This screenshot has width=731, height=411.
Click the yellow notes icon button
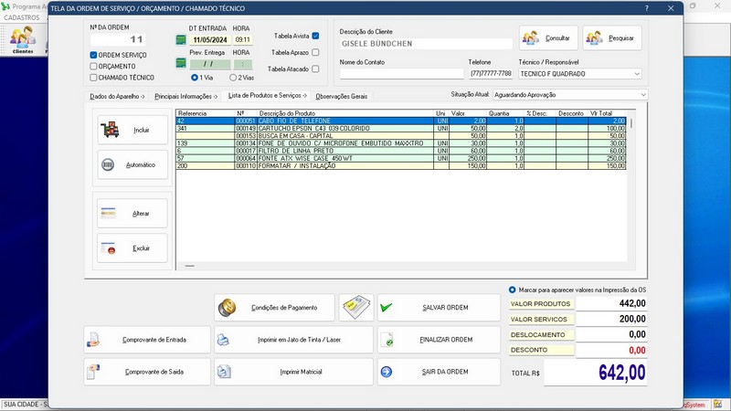pyautogui.click(x=355, y=308)
